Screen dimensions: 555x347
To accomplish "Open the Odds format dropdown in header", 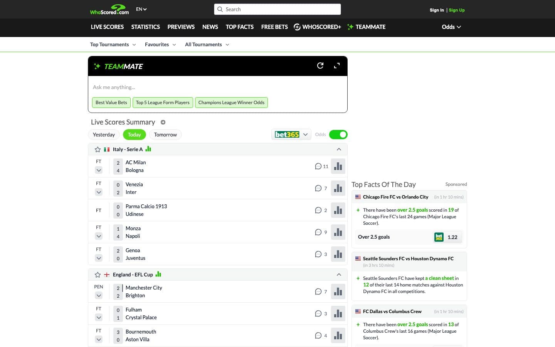I will (x=451, y=27).
